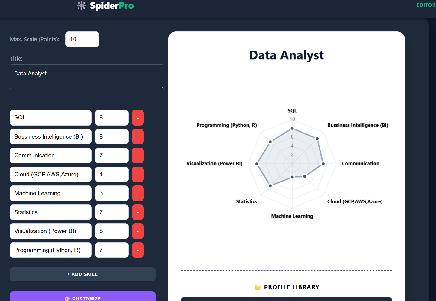Click the Visualization (Power BI) score field

(112, 231)
